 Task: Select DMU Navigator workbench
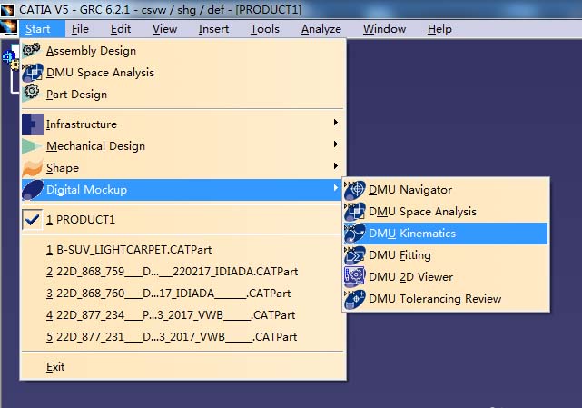(446, 190)
